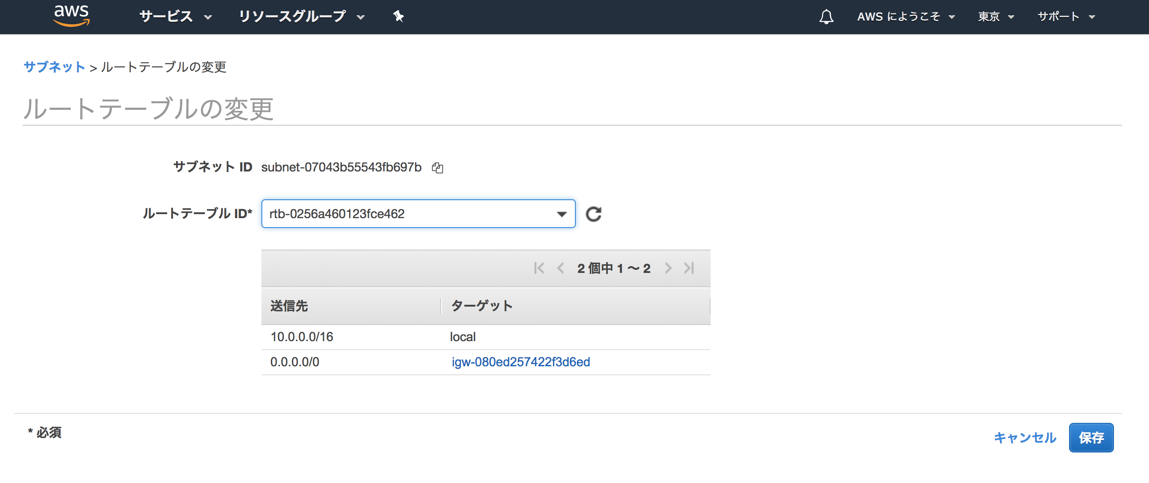This screenshot has width=1149, height=483.
Task: Click the previous page arrow
Action: (560, 268)
